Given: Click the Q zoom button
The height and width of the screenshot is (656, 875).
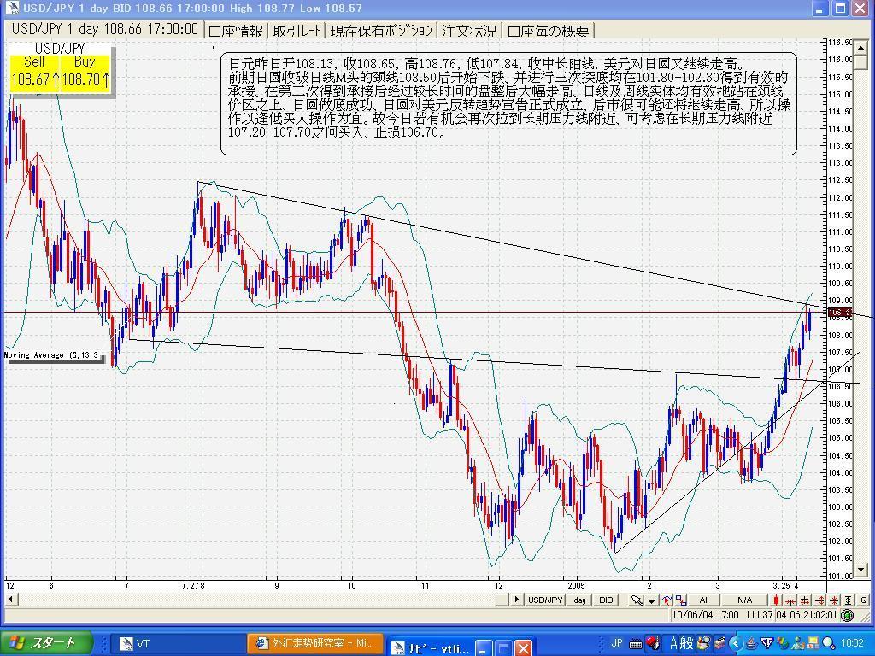Looking at the screenshot, I should point(864,600).
